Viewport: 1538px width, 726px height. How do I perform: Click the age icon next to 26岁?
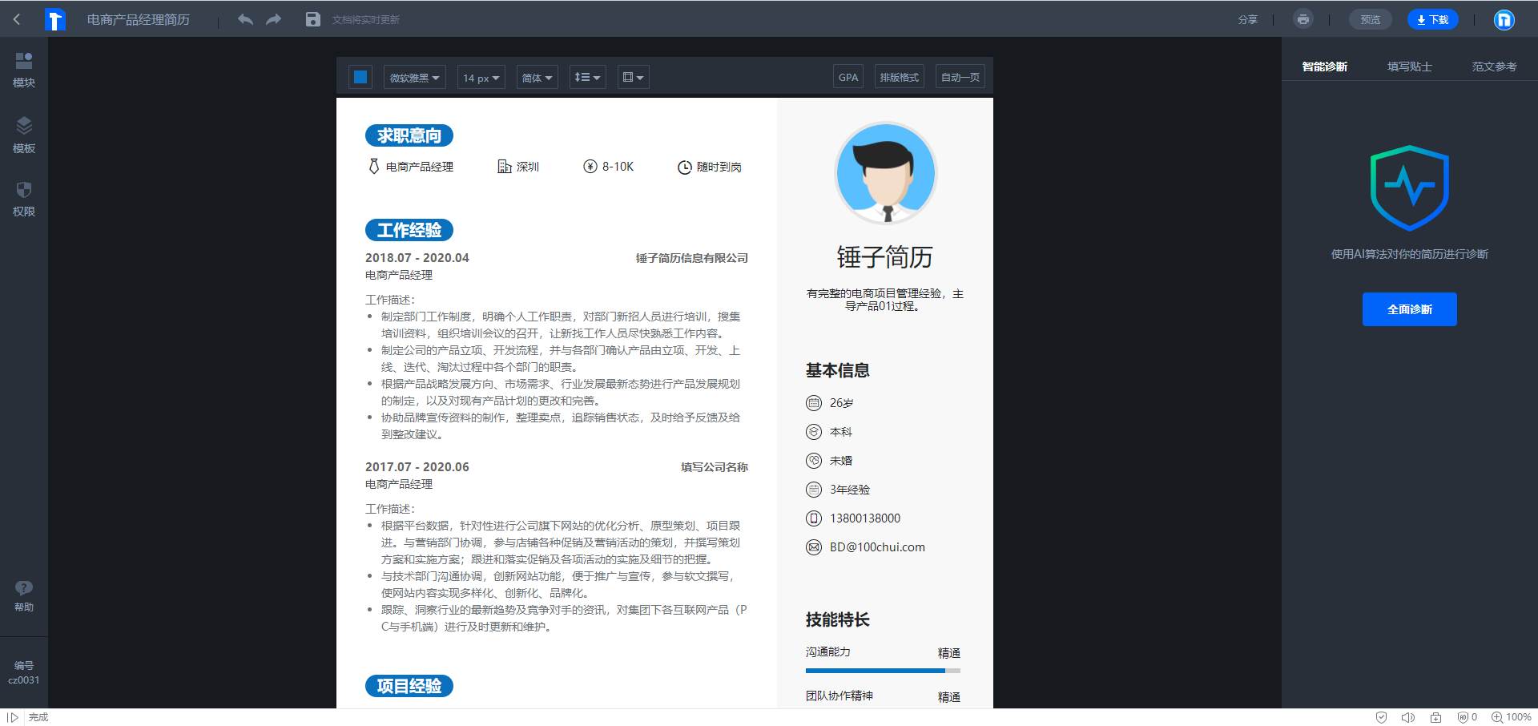tap(814, 403)
